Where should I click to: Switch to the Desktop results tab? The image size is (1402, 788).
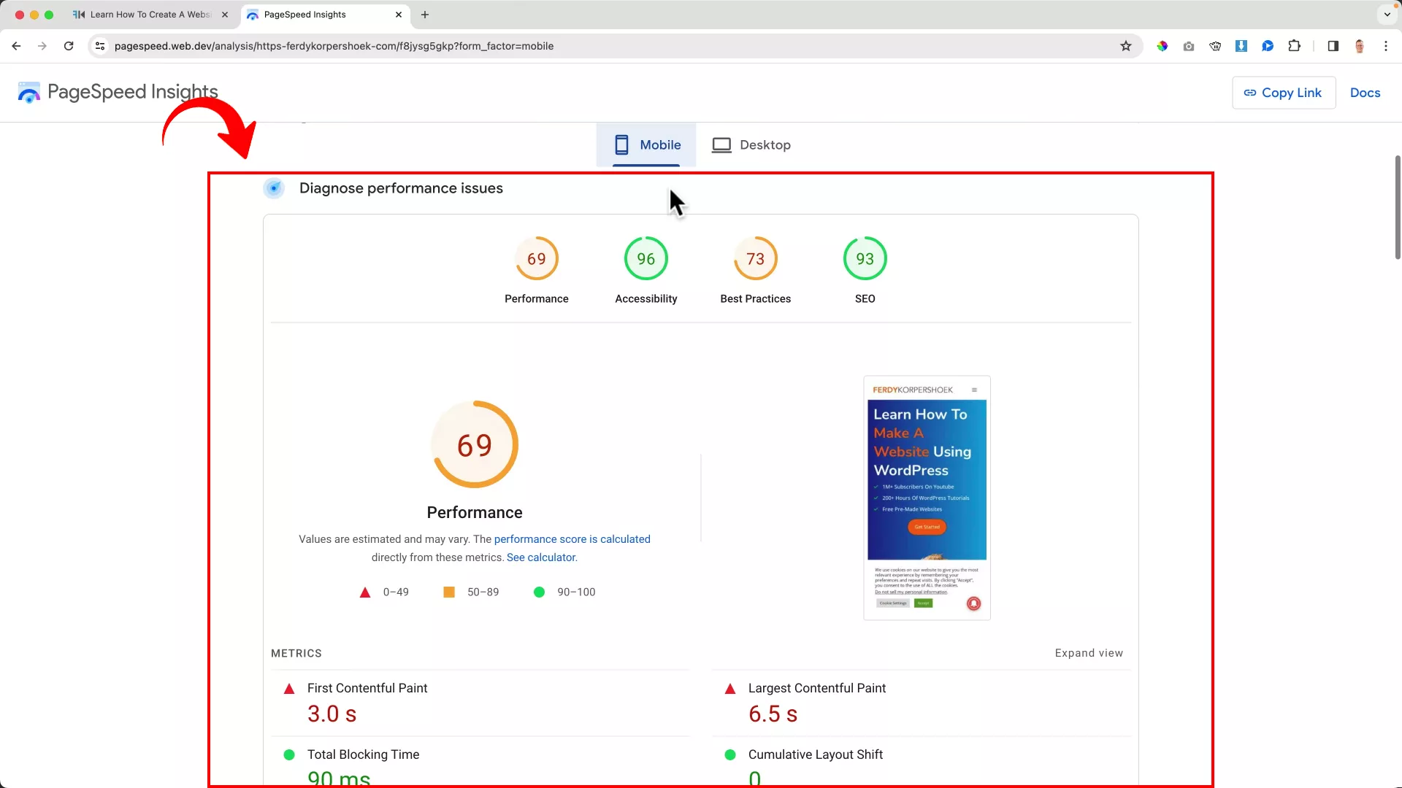click(751, 144)
